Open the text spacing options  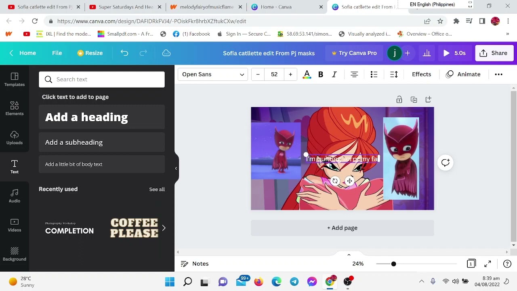coord(394,74)
